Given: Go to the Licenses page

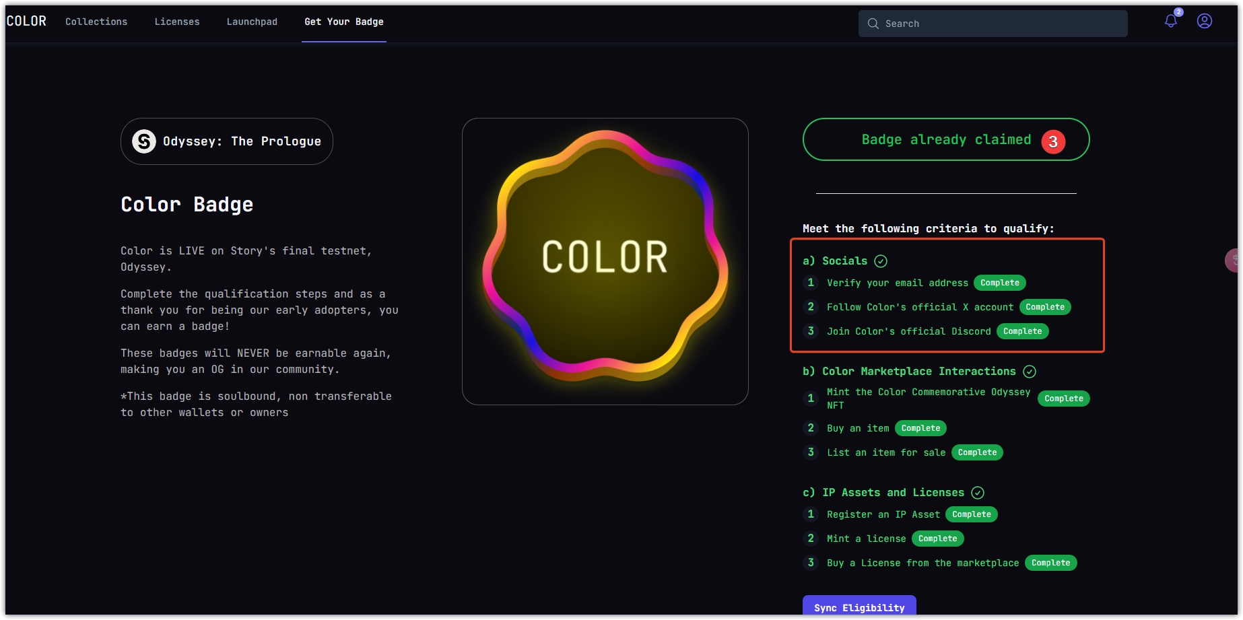Looking at the screenshot, I should click(177, 22).
